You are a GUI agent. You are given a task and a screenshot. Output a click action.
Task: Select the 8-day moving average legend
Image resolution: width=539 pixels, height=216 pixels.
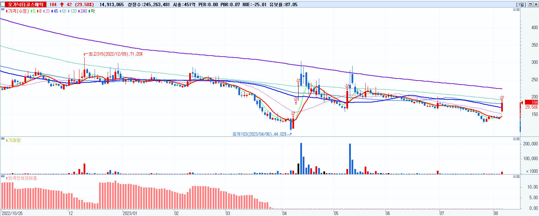[39, 11]
